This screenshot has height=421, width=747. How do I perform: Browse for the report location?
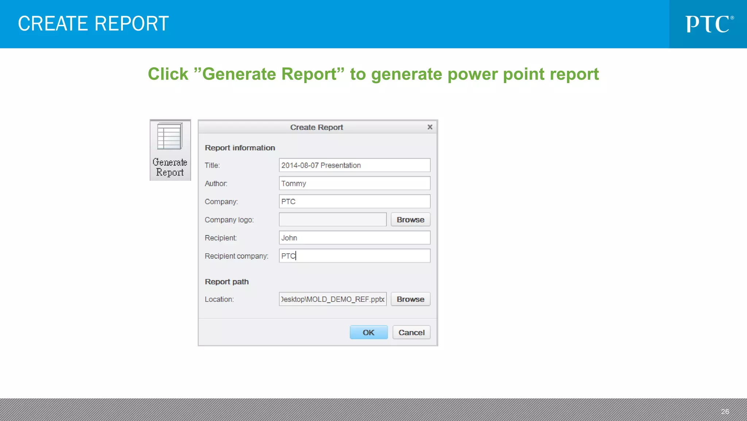[410, 299]
